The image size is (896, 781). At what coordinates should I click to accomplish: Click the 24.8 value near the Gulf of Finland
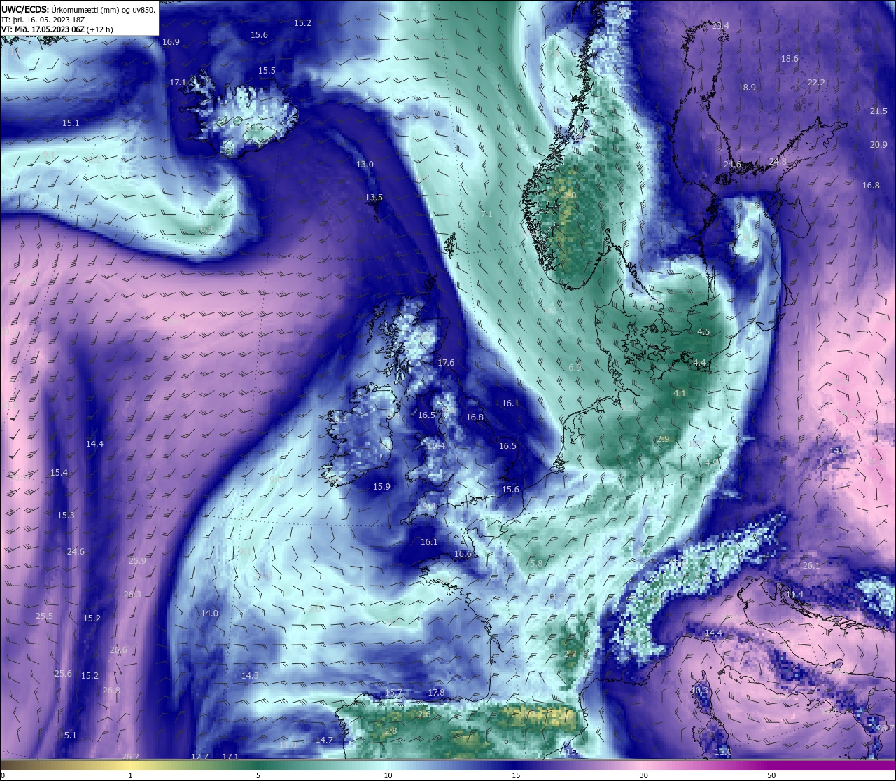click(x=778, y=162)
